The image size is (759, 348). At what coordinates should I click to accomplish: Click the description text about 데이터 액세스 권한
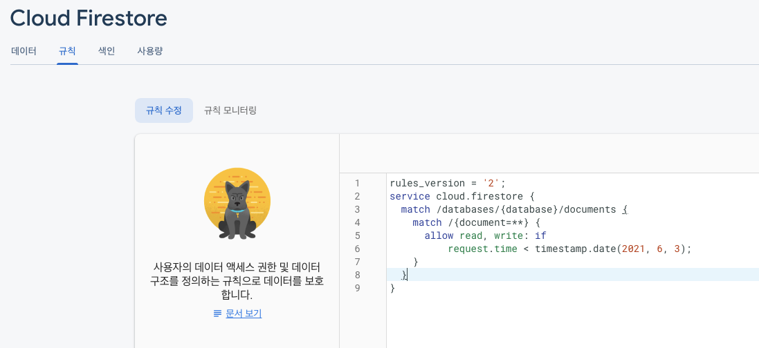click(x=237, y=281)
